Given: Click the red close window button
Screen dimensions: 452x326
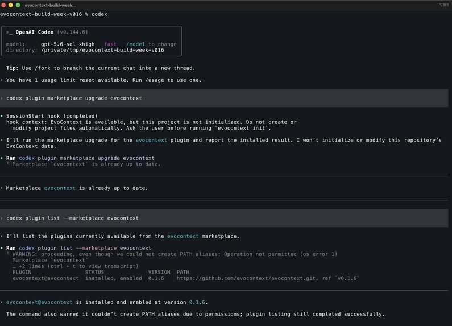Looking at the screenshot, I should (x=3, y=5).
